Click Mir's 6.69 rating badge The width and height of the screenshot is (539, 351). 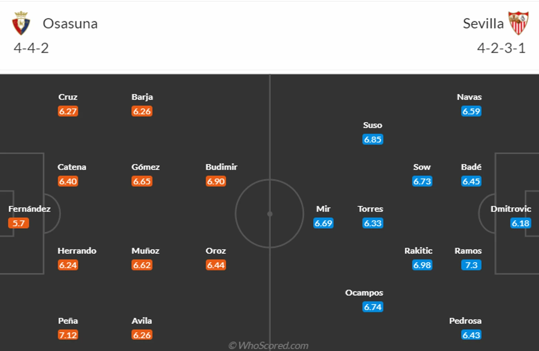click(x=323, y=223)
